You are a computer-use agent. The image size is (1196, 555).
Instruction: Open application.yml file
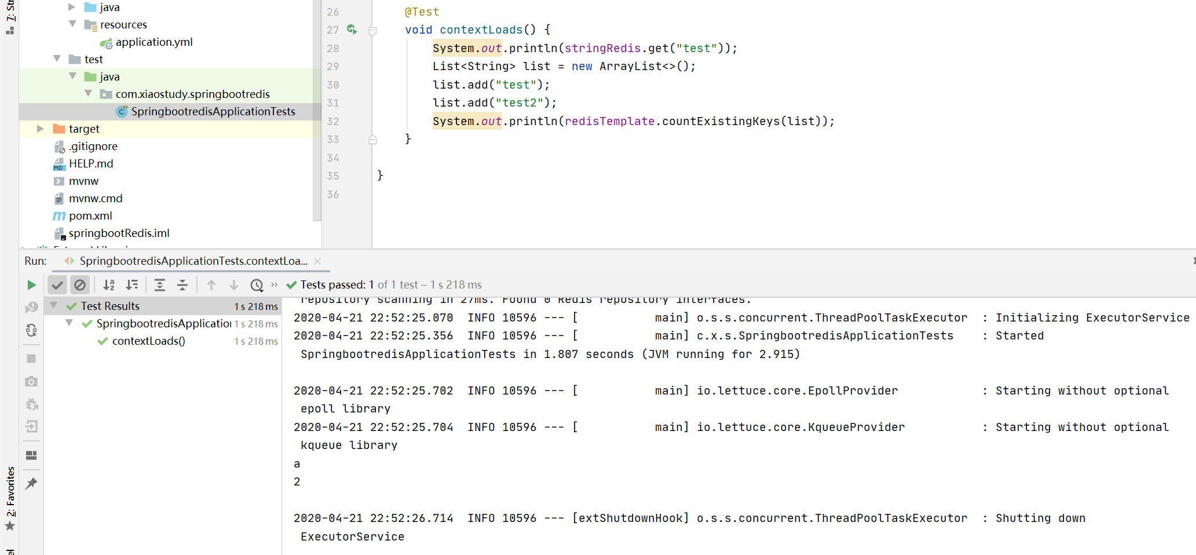tap(154, 42)
